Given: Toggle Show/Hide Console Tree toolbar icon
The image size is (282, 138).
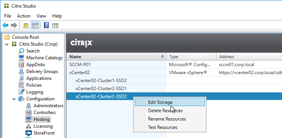Looking at the screenshot, I should 35,25.
